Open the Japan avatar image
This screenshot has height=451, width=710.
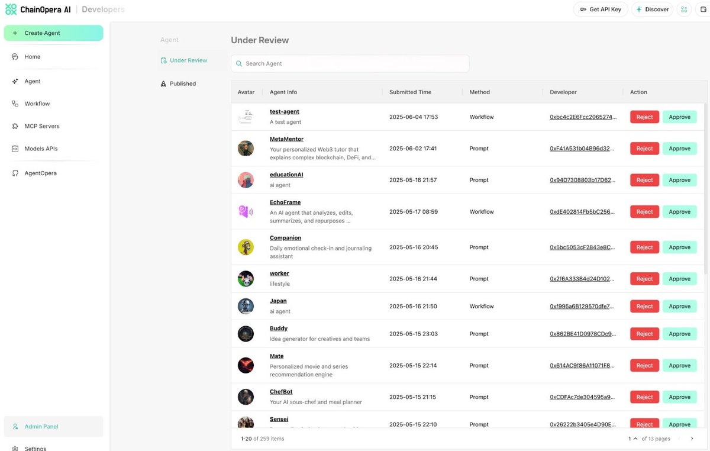click(x=246, y=306)
